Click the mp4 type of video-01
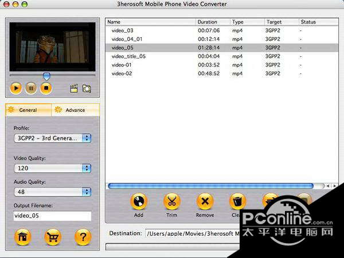The image size is (344, 258). (x=237, y=65)
